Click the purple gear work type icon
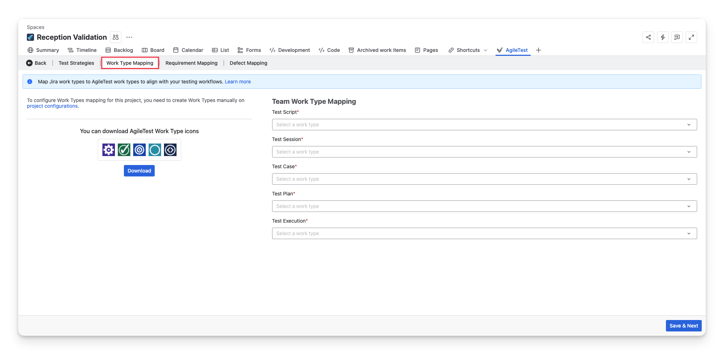 click(108, 150)
